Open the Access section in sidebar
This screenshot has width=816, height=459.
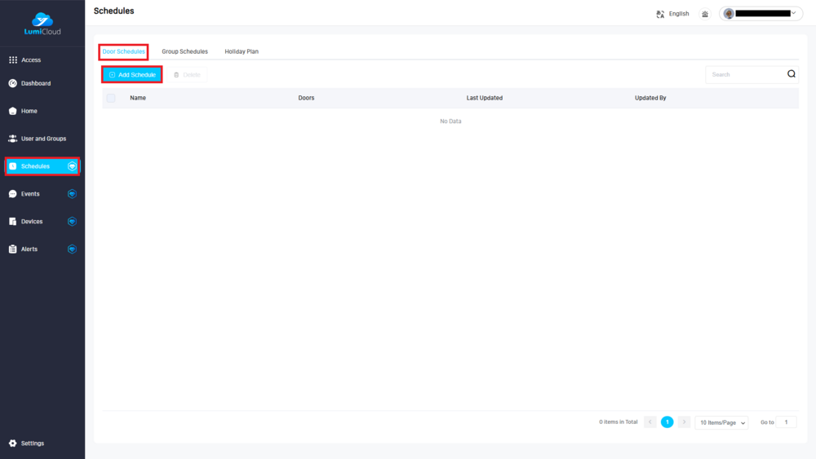click(30, 60)
